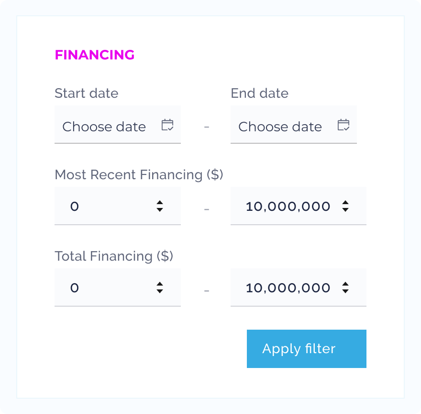421x414 pixels.
Task: Click the End date 'Choose date' field
Action: point(280,126)
